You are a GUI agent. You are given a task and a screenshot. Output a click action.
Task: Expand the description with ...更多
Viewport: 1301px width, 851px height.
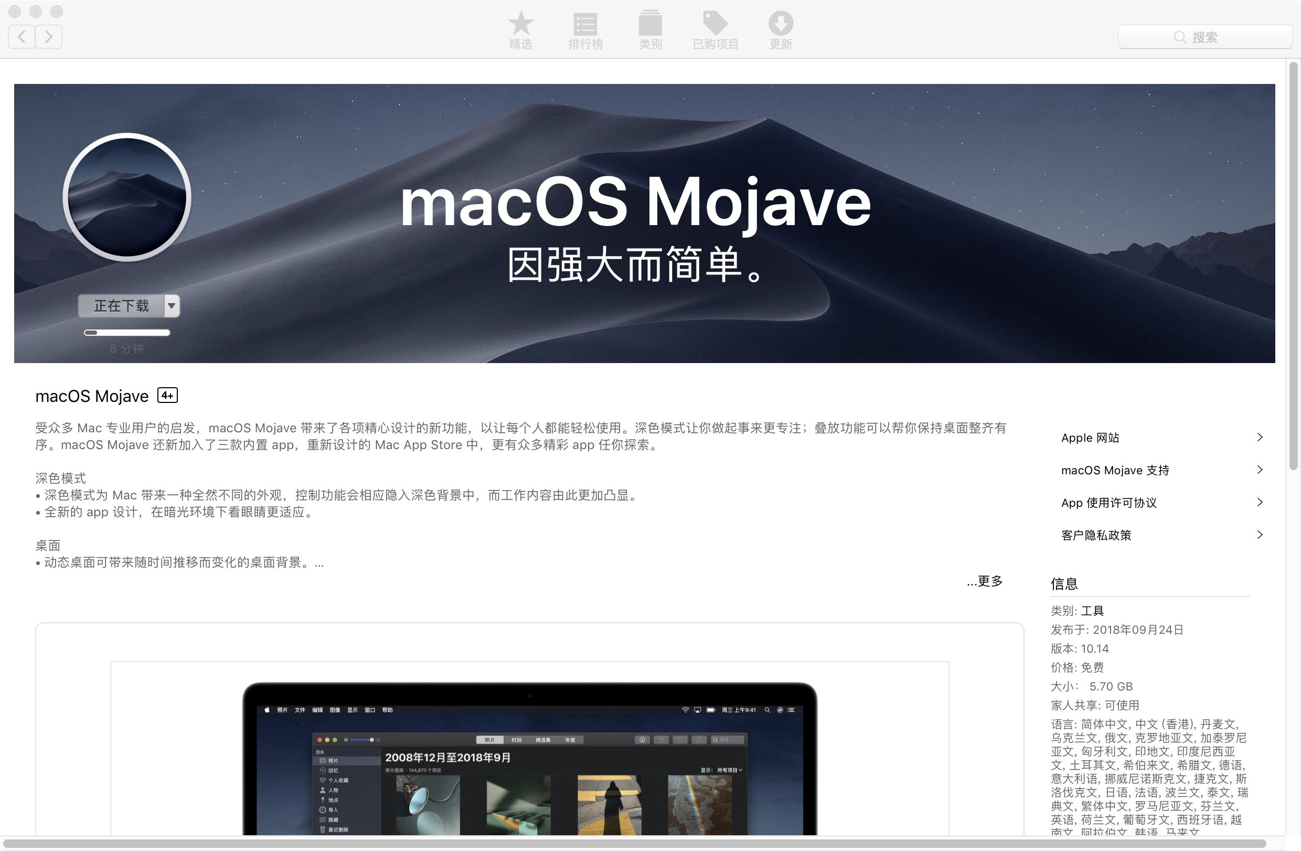[985, 581]
